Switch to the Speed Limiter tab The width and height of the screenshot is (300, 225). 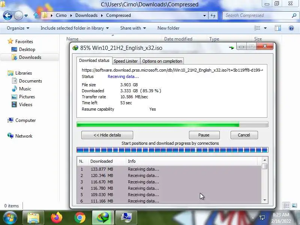tap(126, 61)
